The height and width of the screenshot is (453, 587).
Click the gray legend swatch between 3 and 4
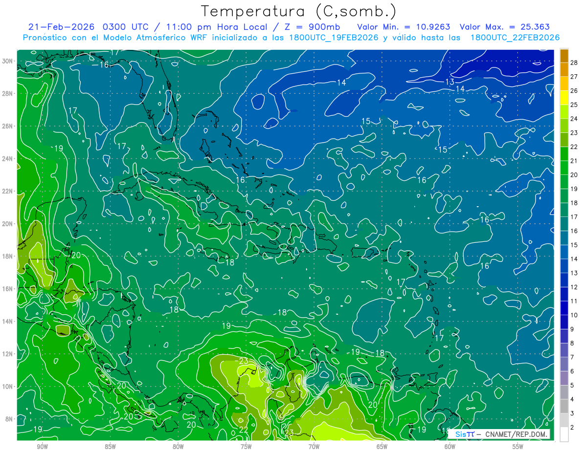564,406
